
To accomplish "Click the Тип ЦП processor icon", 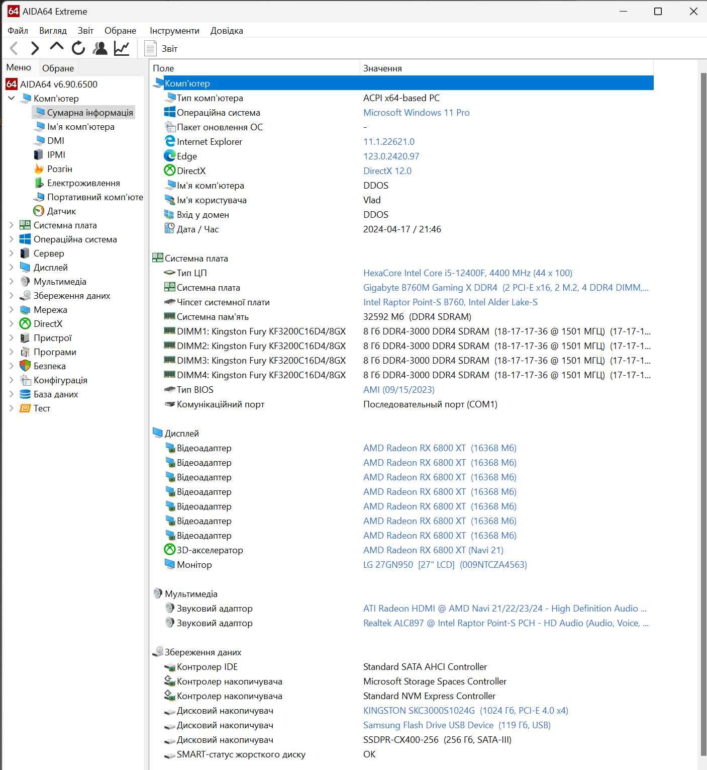I will coord(170,273).
